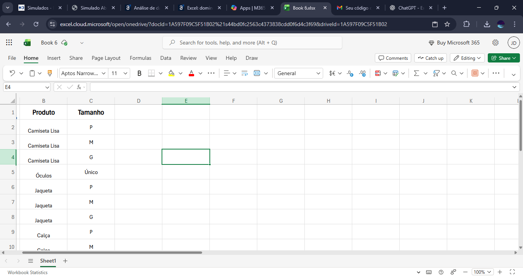Click inside the search tools box

(252, 43)
